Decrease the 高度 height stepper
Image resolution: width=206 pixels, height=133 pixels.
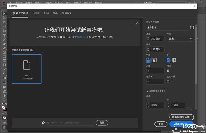[148, 51]
